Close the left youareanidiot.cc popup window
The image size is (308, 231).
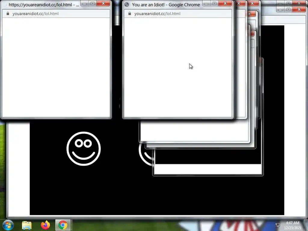point(103,3)
